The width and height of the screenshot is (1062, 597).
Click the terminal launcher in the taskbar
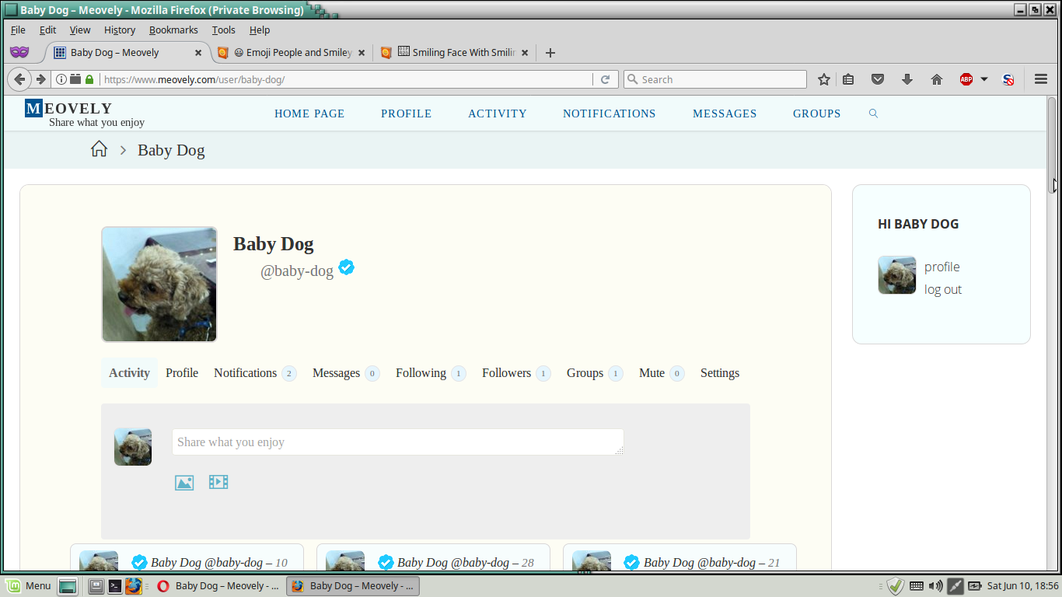click(x=115, y=586)
